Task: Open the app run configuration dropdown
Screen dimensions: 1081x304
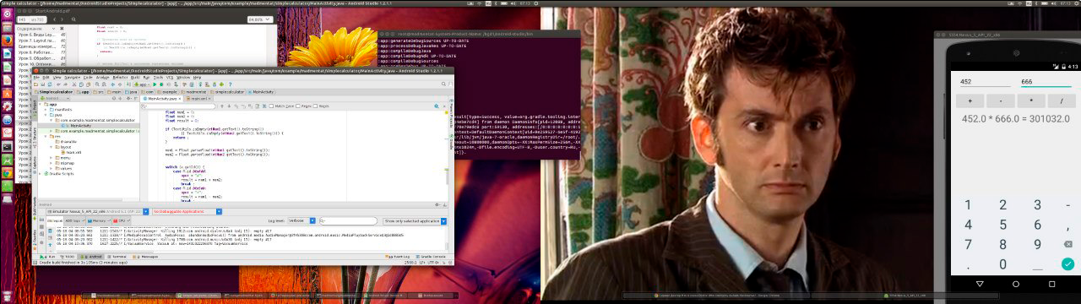Action: pyautogui.click(x=142, y=84)
